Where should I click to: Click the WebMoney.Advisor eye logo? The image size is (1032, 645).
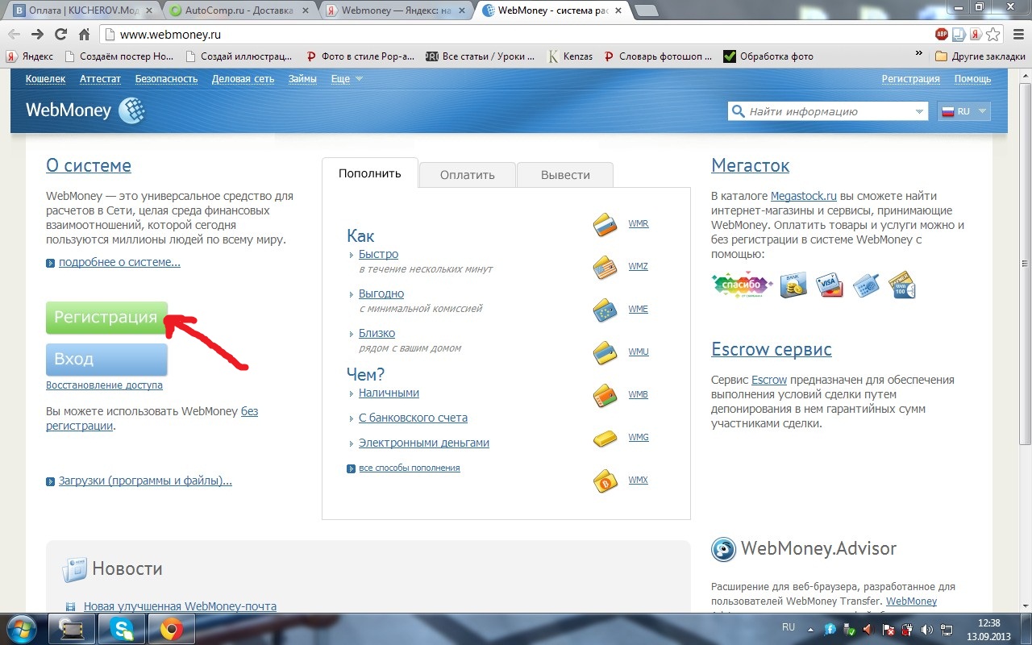tap(723, 550)
